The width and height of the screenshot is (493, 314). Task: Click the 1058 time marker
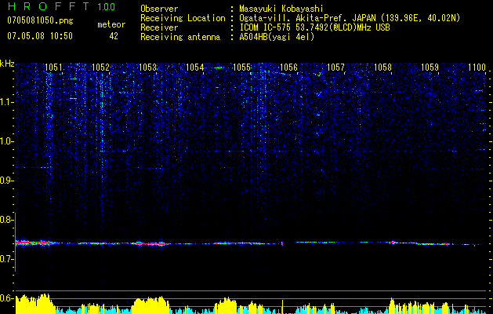click(x=383, y=68)
